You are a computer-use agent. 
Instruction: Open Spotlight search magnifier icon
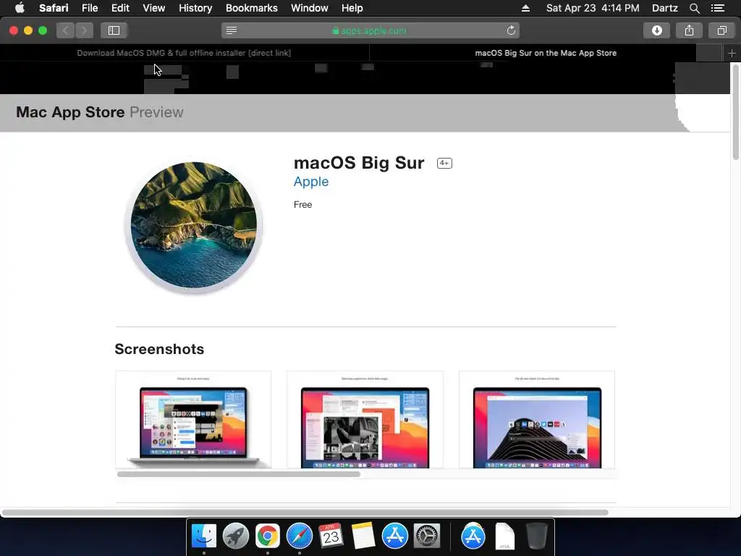coord(694,8)
